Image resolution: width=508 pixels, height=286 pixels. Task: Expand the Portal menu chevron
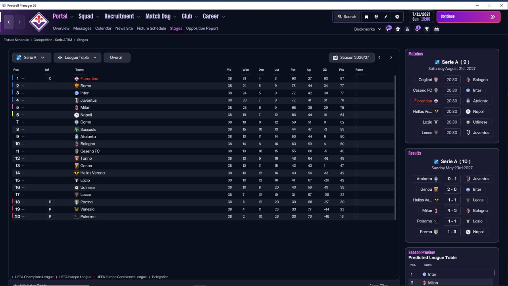pyautogui.click(x=72, y=17)
